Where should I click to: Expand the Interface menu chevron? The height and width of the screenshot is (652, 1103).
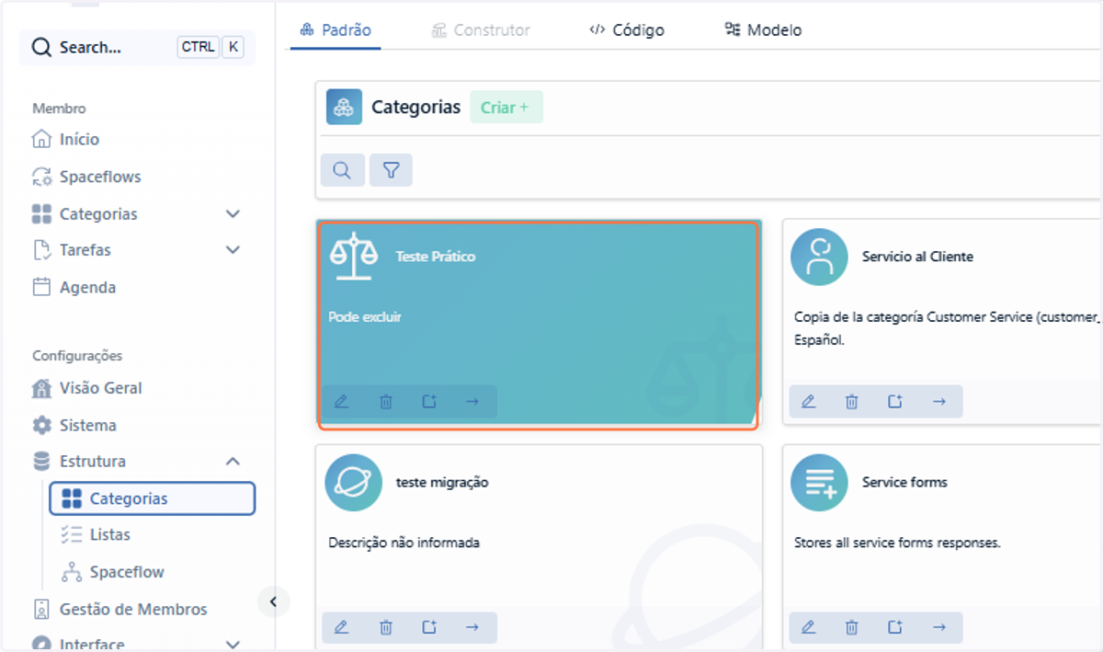click(233, 645)
